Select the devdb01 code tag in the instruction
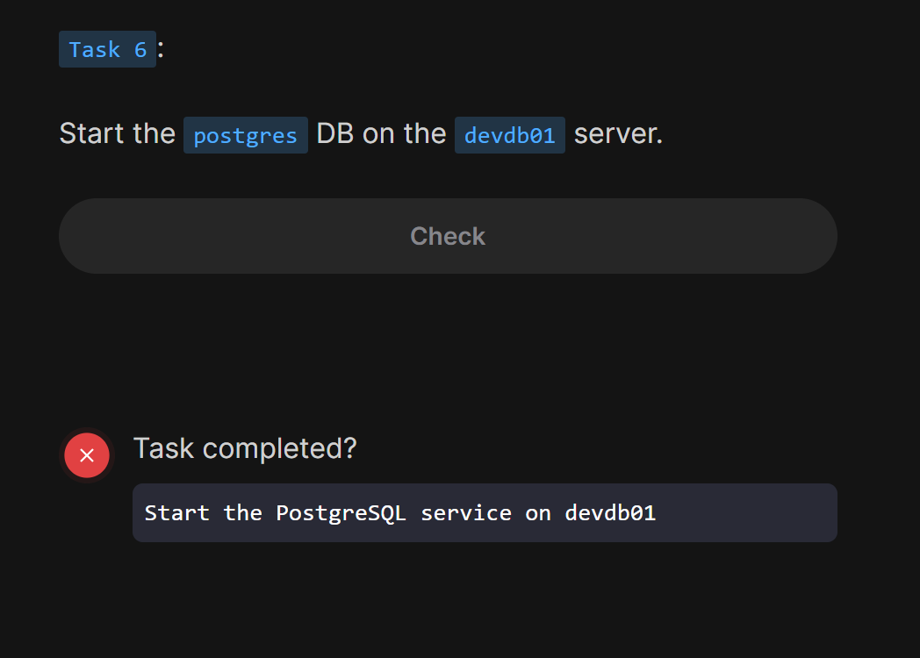 [x=509, y=135]
